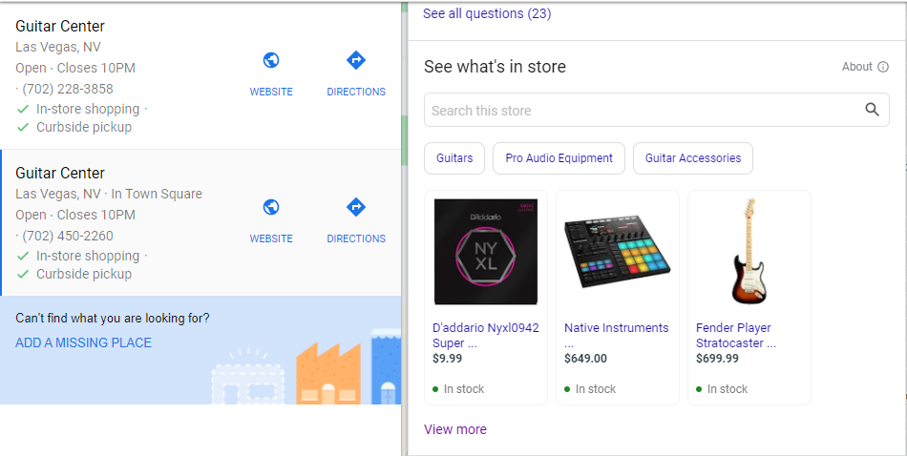Click into the Search this store field
The height and width of the screenshot is (456, 907).
[657, 110]
